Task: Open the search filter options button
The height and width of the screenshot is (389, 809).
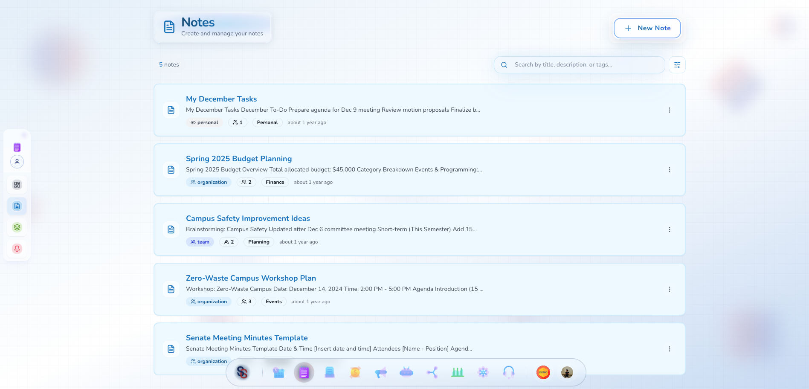Action: [x=677, y=65]
